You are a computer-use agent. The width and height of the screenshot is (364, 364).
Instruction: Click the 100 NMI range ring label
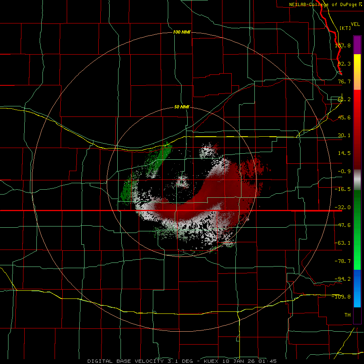point(182,32)
